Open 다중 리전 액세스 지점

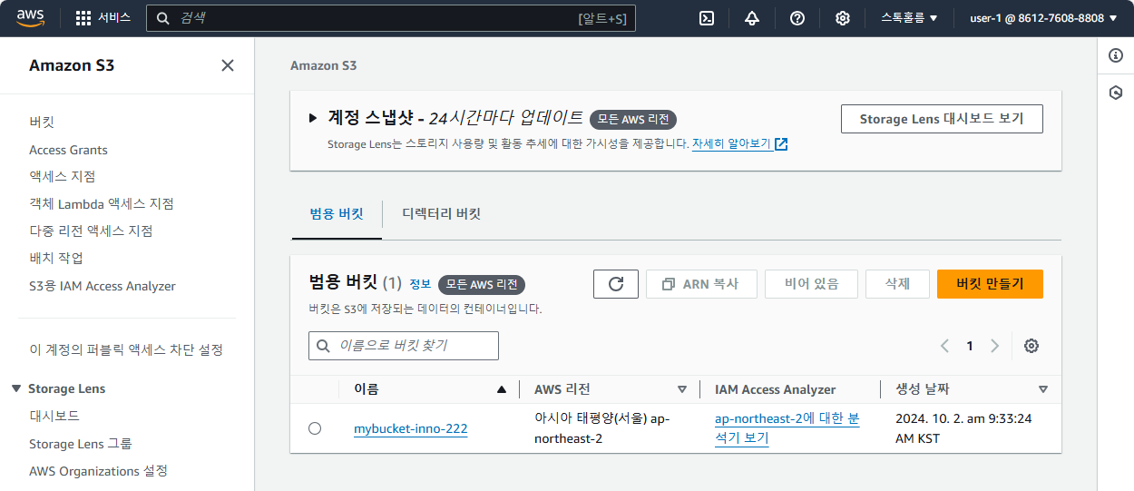click(91, 231)
